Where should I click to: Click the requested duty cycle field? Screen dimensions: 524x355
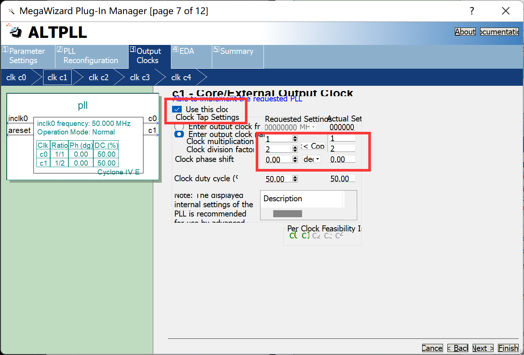[x=278, y=179]
